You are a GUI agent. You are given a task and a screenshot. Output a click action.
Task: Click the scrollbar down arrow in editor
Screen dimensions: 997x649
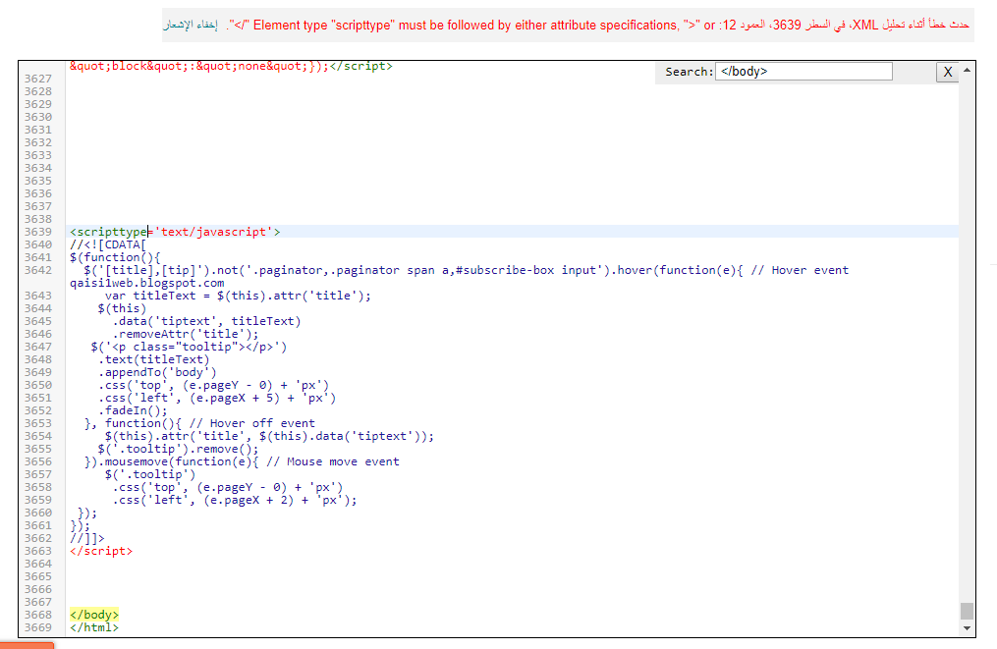(x=967, y=627)
